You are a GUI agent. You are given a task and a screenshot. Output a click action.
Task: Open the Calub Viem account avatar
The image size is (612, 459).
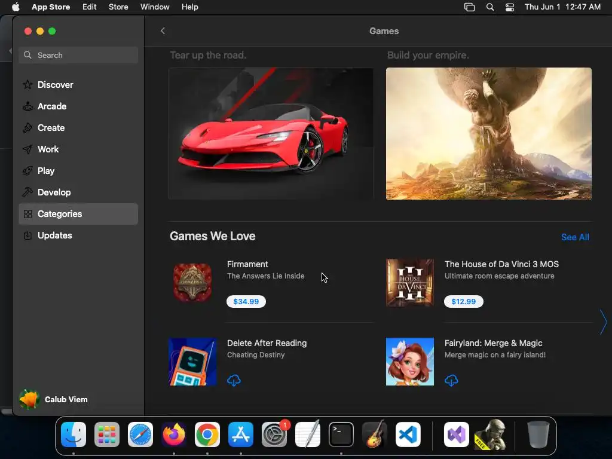(x=29, y=399)
